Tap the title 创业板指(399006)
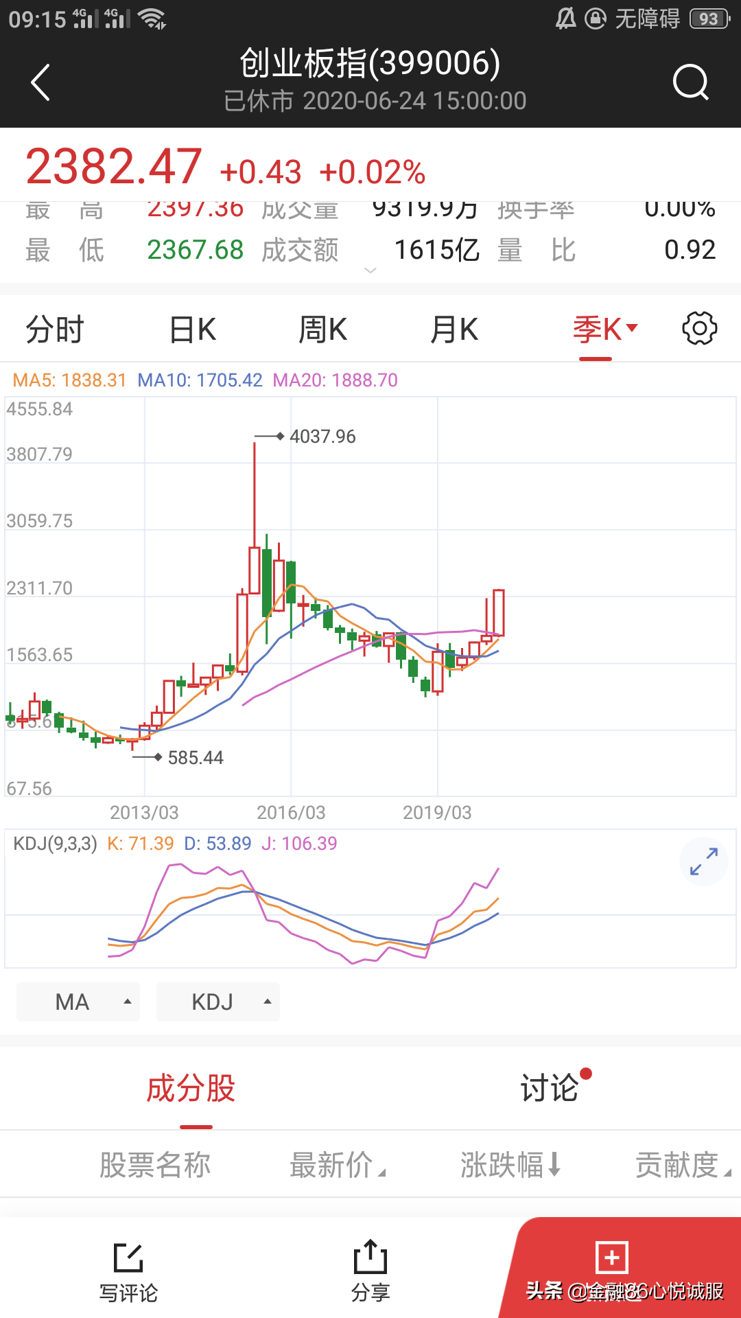Screen dimensions: 741x1318 coord(370,63)
